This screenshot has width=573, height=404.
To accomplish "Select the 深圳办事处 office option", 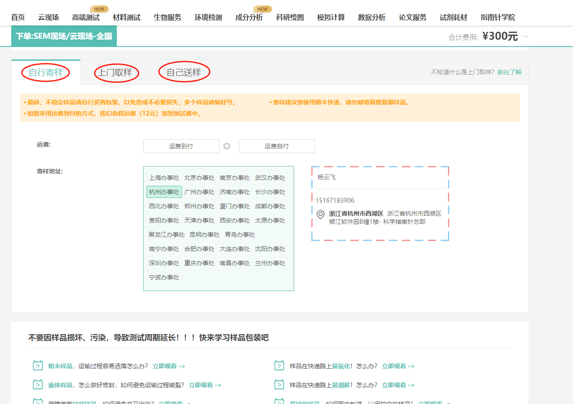I will 164,263.
